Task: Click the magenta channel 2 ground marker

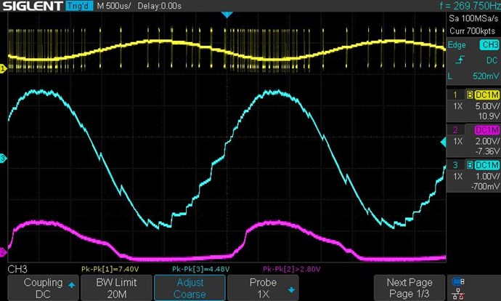Action: 3,252
